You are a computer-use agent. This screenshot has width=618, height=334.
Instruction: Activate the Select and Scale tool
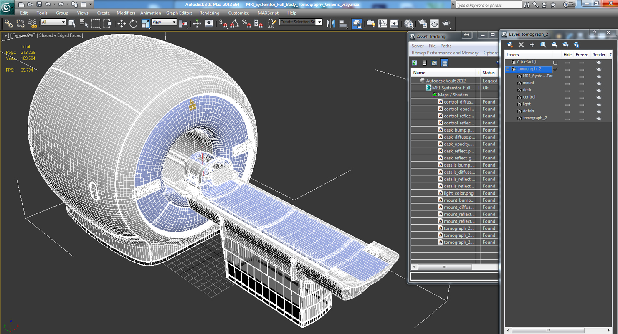145,23
